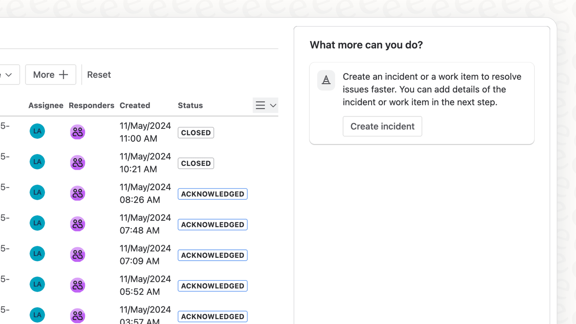This screenshot has width=576, height=324.
Task: Click the list layout icon above the Status column
Action: 261,105
